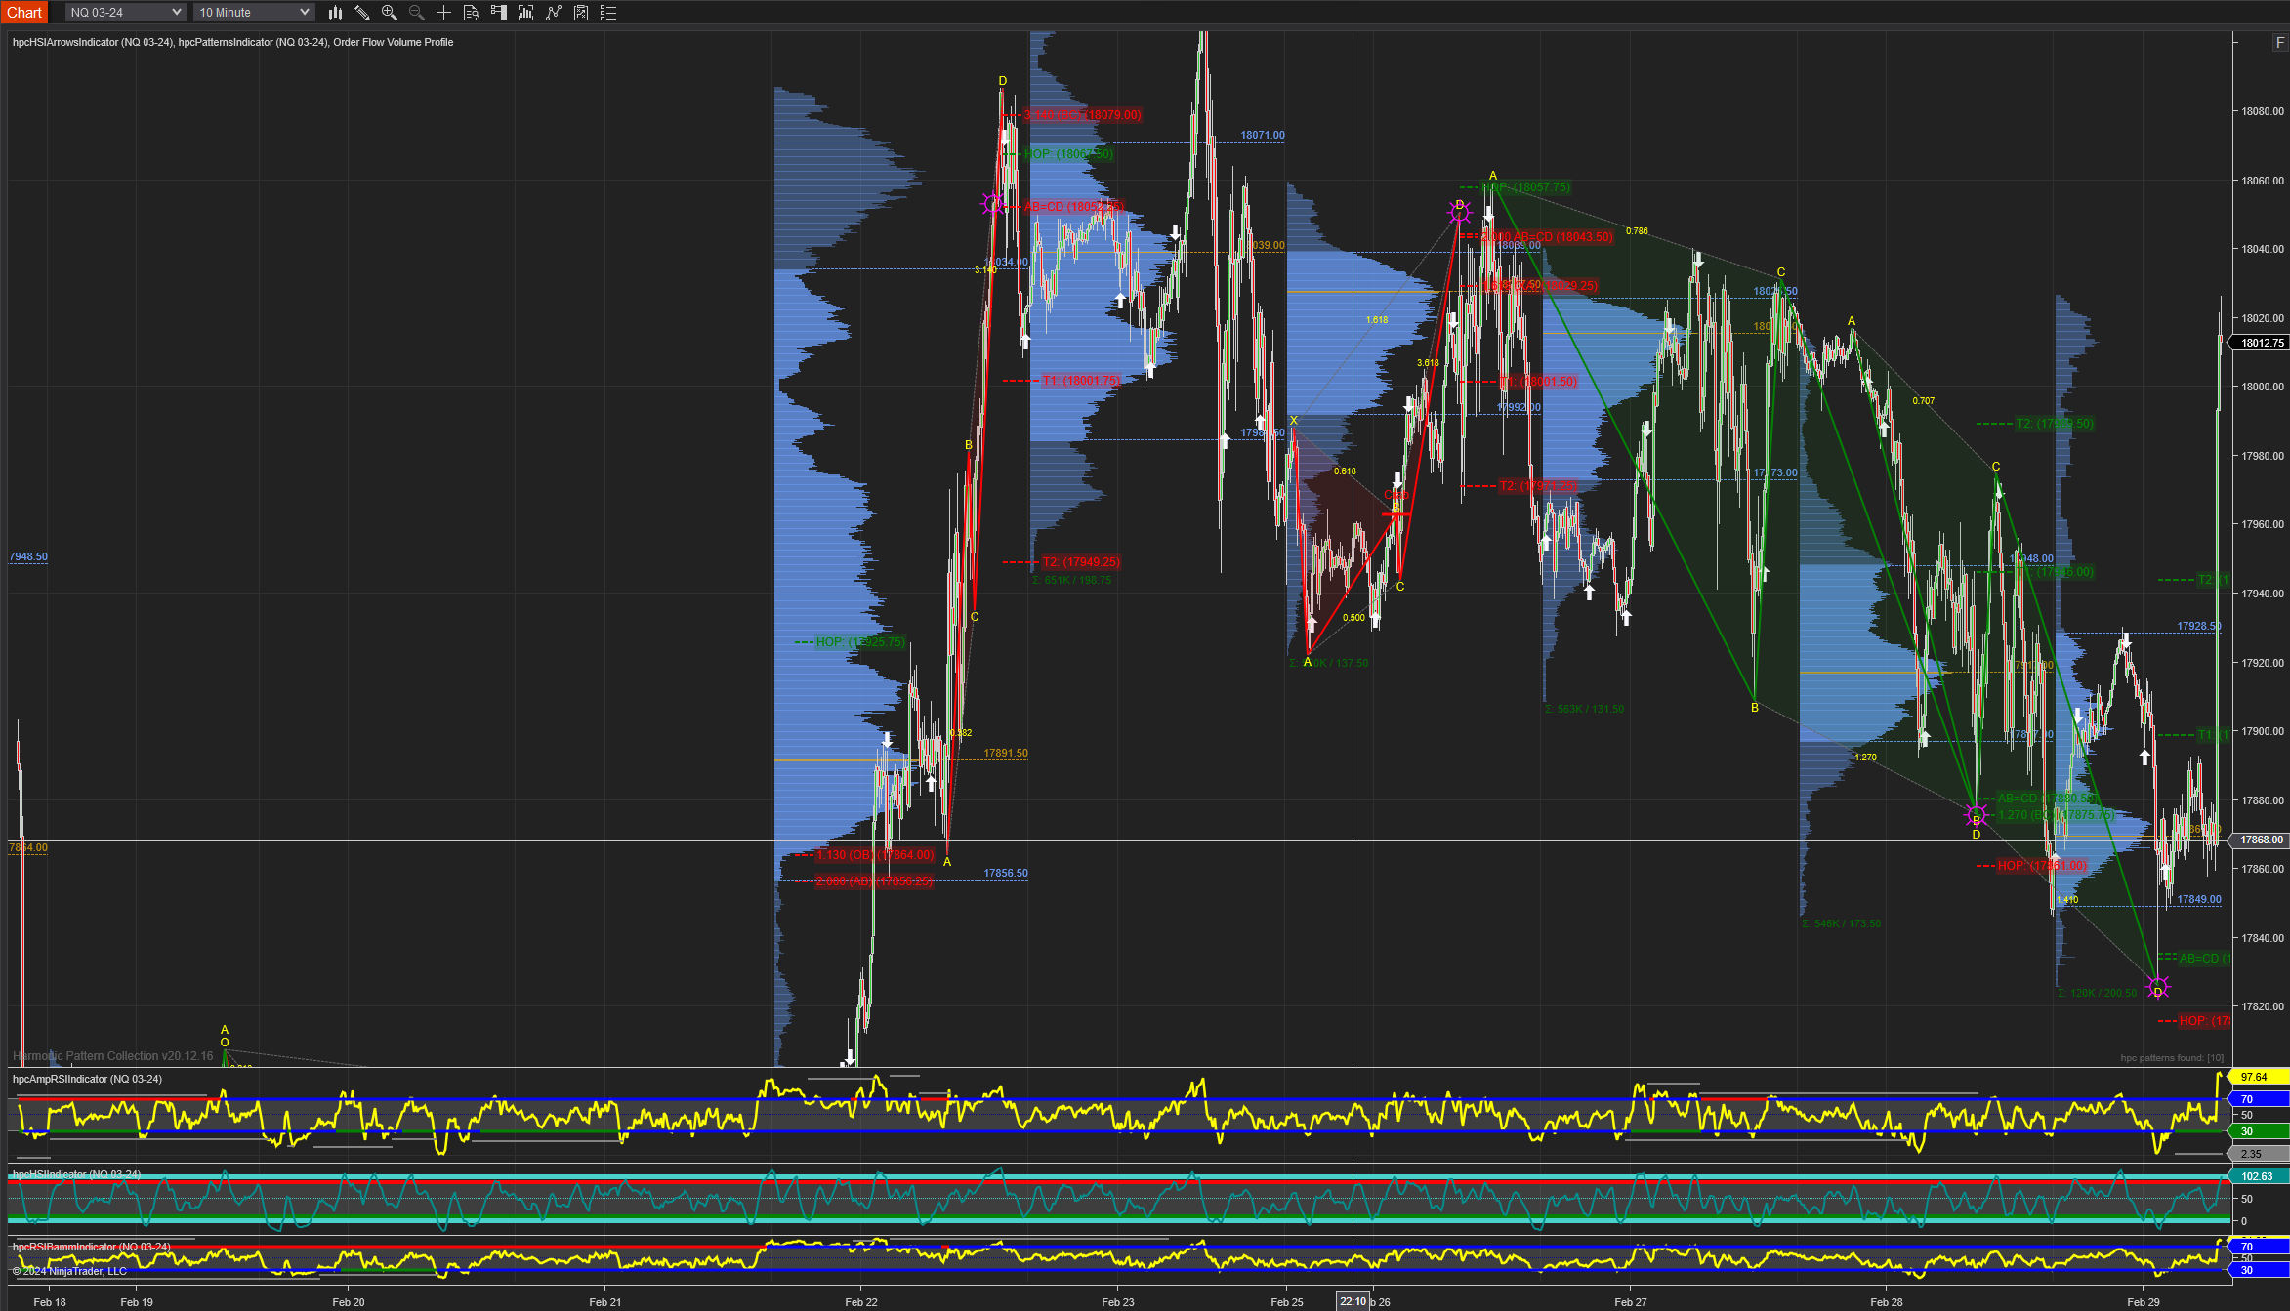Open the strategies icon
This screenshot has width=2290, height=1311.
pyautogui.click(x=581, y=13)
